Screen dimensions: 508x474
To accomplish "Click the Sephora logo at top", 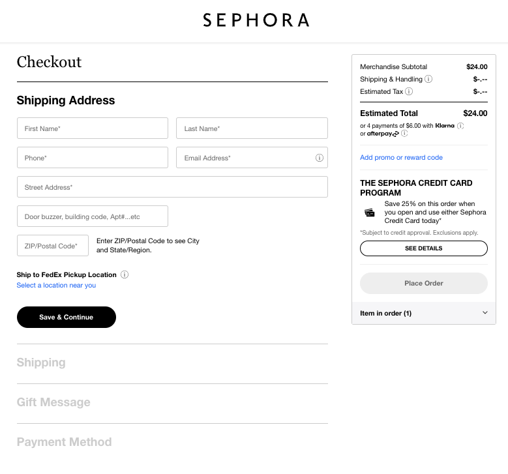I will point(256,20).
